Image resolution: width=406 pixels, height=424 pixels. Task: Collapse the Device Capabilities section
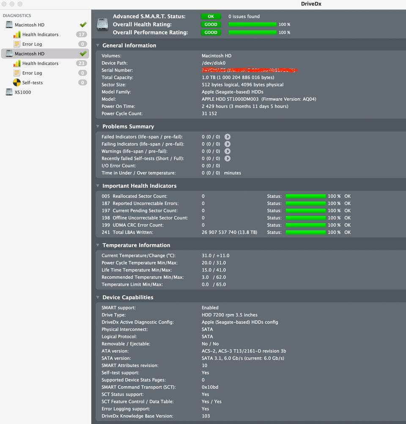98,297
